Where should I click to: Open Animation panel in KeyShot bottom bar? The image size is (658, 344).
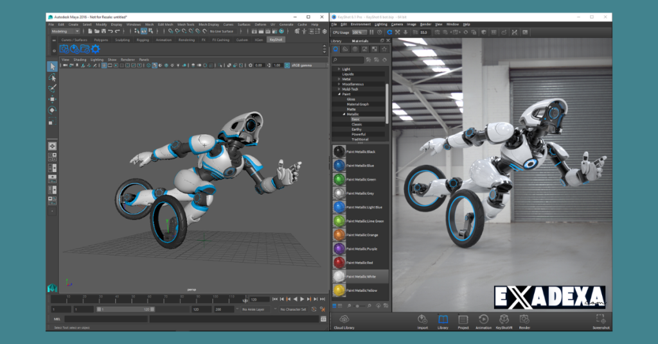click(x=483, y=322)
